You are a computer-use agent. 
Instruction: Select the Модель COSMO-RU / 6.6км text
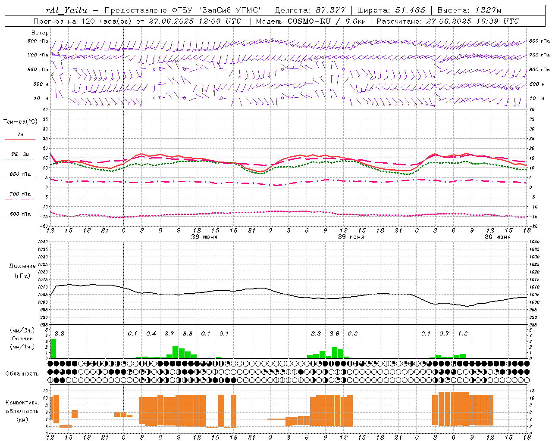[311, 21]
